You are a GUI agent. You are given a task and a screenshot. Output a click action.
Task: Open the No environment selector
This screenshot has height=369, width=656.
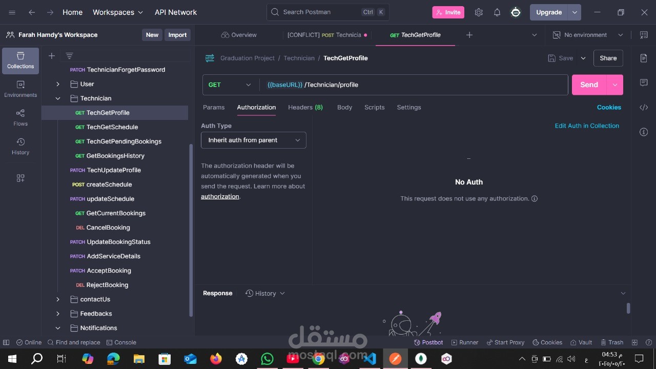[588, 35]
